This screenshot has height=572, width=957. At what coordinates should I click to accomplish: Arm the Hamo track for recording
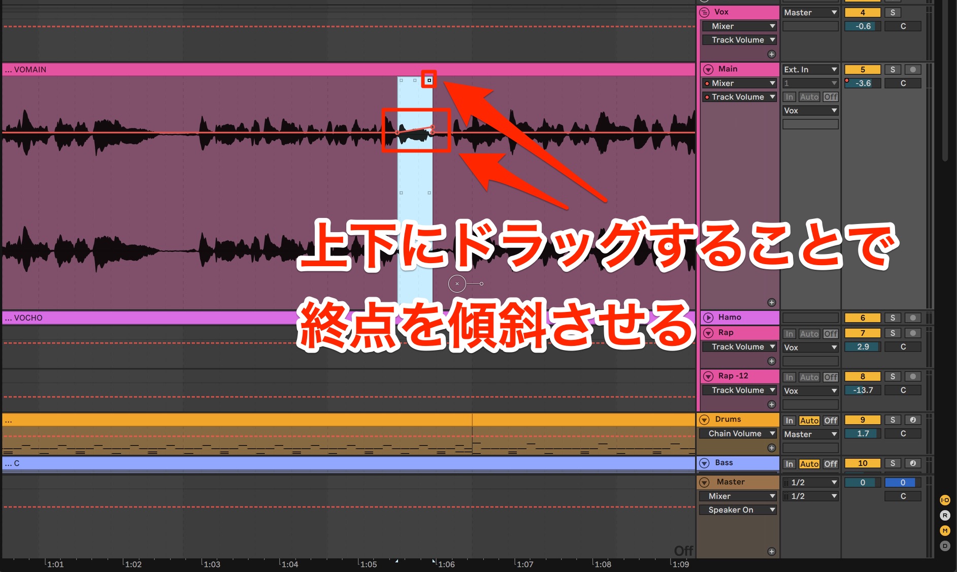pyautogui.click(x=913, y=318)
